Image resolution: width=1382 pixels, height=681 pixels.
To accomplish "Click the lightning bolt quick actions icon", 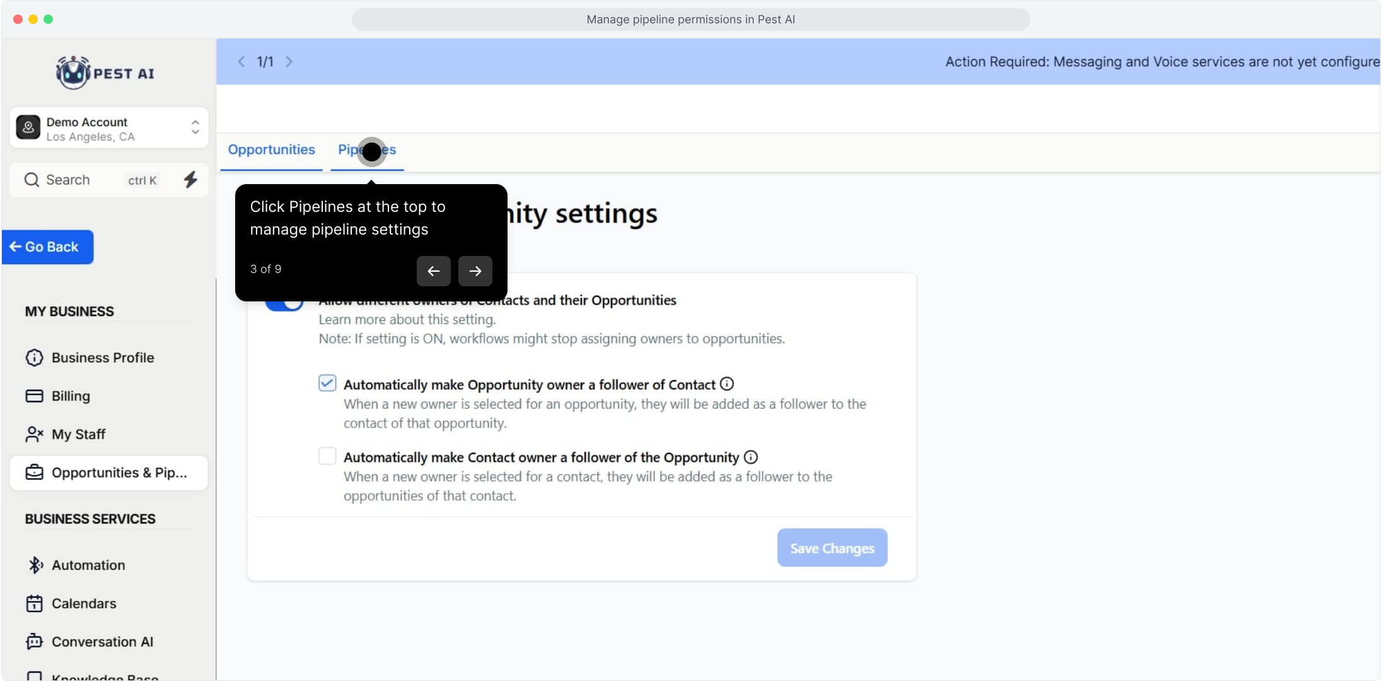I will 190,180.
